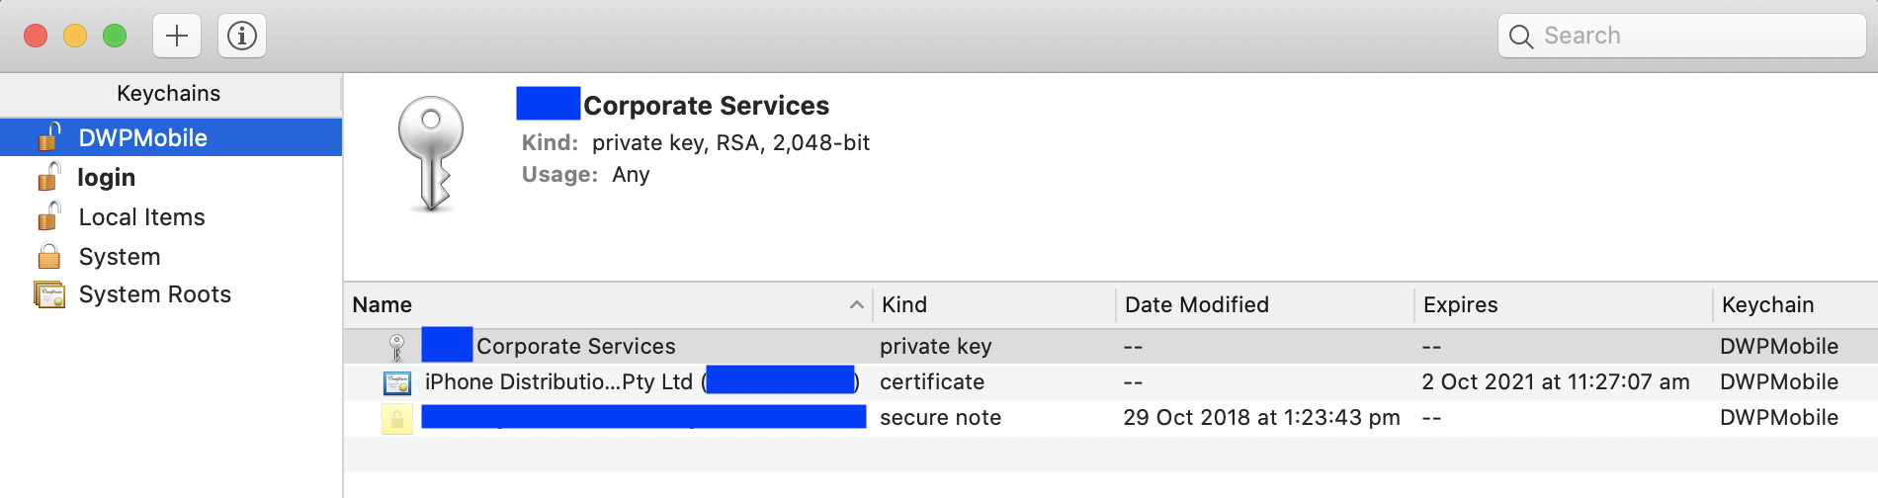
Task: Sort items by Date Modified column
Action: click(x=1265, y=305)
